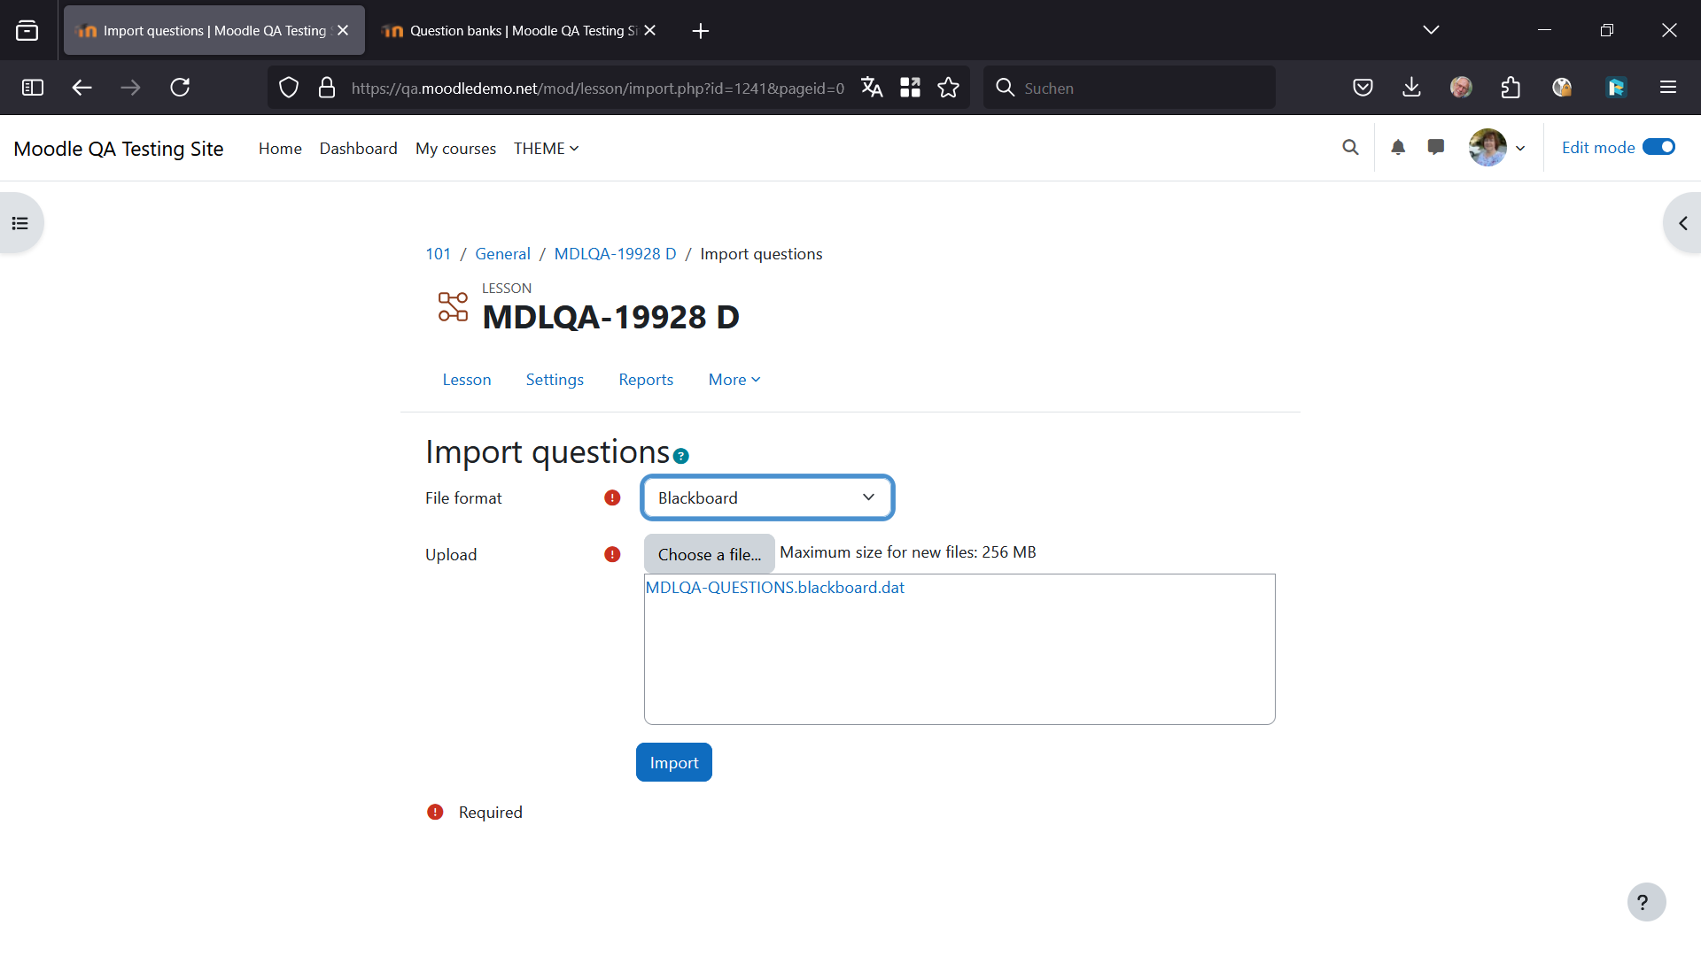The width and height of the screenshot is (1701, 956).
Task: Toggle the Edit mode switch
Action: click(1658, 148)
